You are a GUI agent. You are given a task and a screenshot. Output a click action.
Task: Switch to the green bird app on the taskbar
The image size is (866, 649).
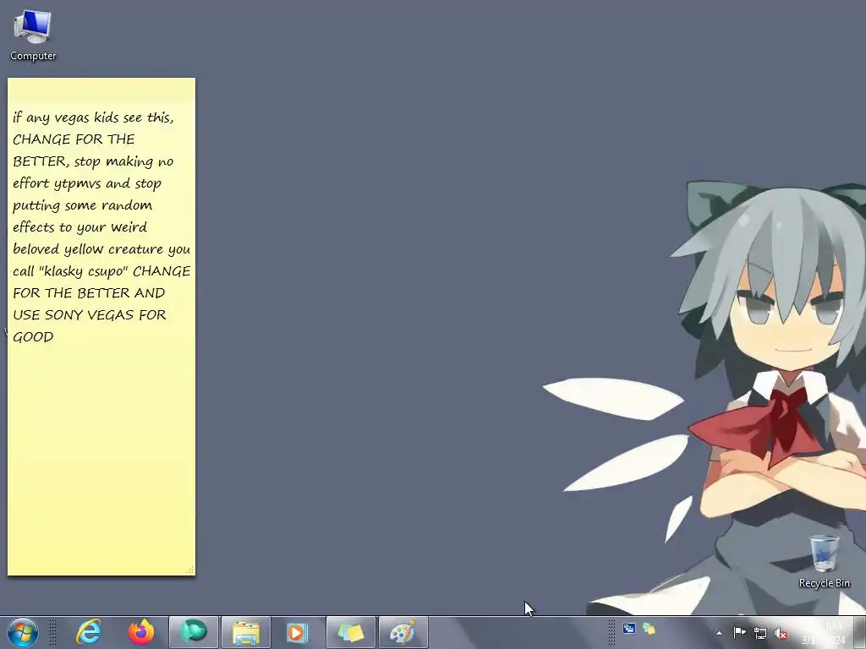click(x=194, y=632)
